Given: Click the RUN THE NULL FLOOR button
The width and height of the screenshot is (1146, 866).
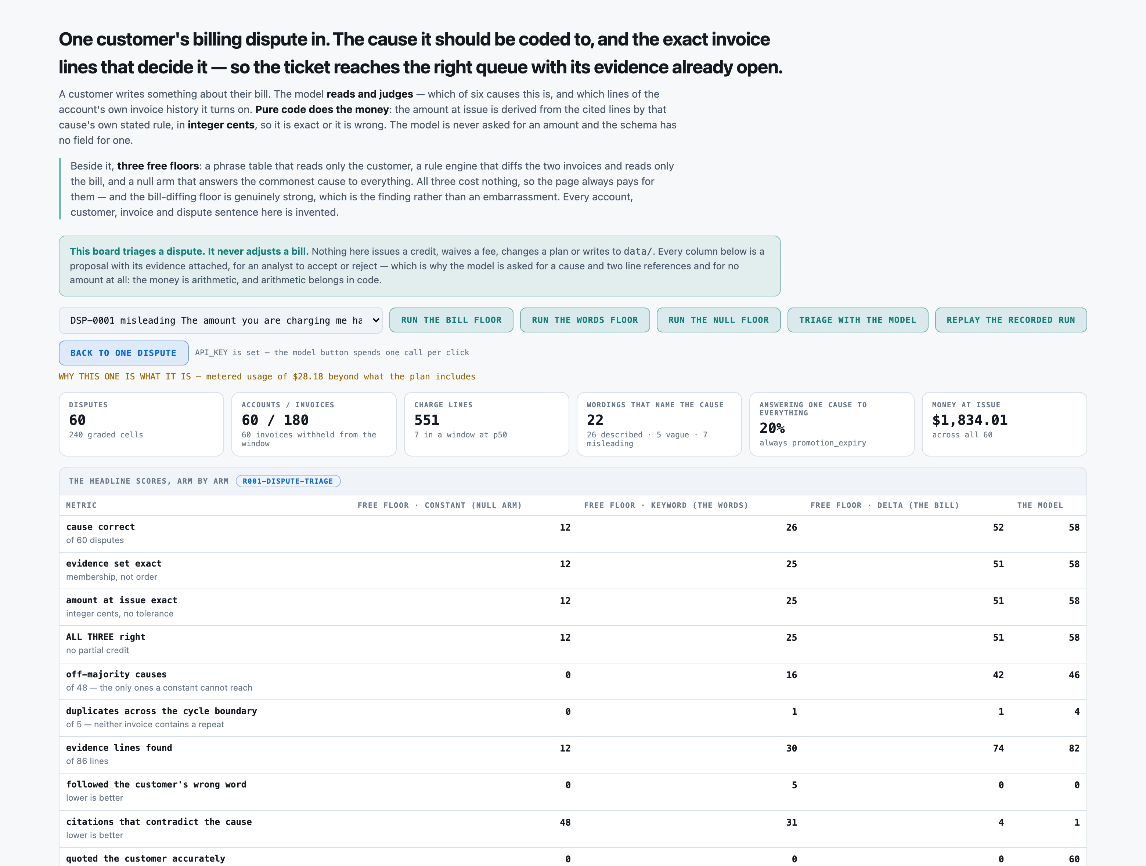Looking at the screenshot, I should [x=718, y=320].
